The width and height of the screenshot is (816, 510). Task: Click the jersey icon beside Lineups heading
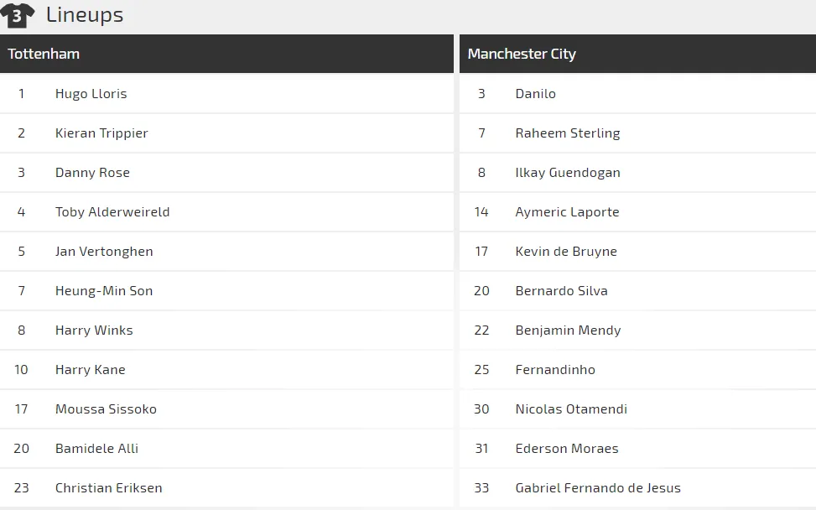pyautogui.click(x=18, y=14)
